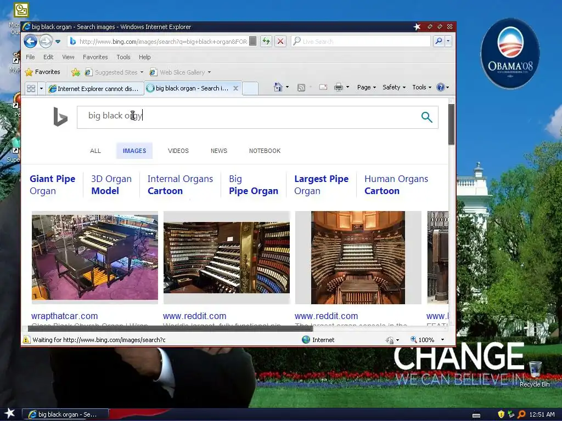The height and width of the screenshot is (421, 562).
Task: Click the Print icon
Action: pyautogui.click(x=338, y=87)
